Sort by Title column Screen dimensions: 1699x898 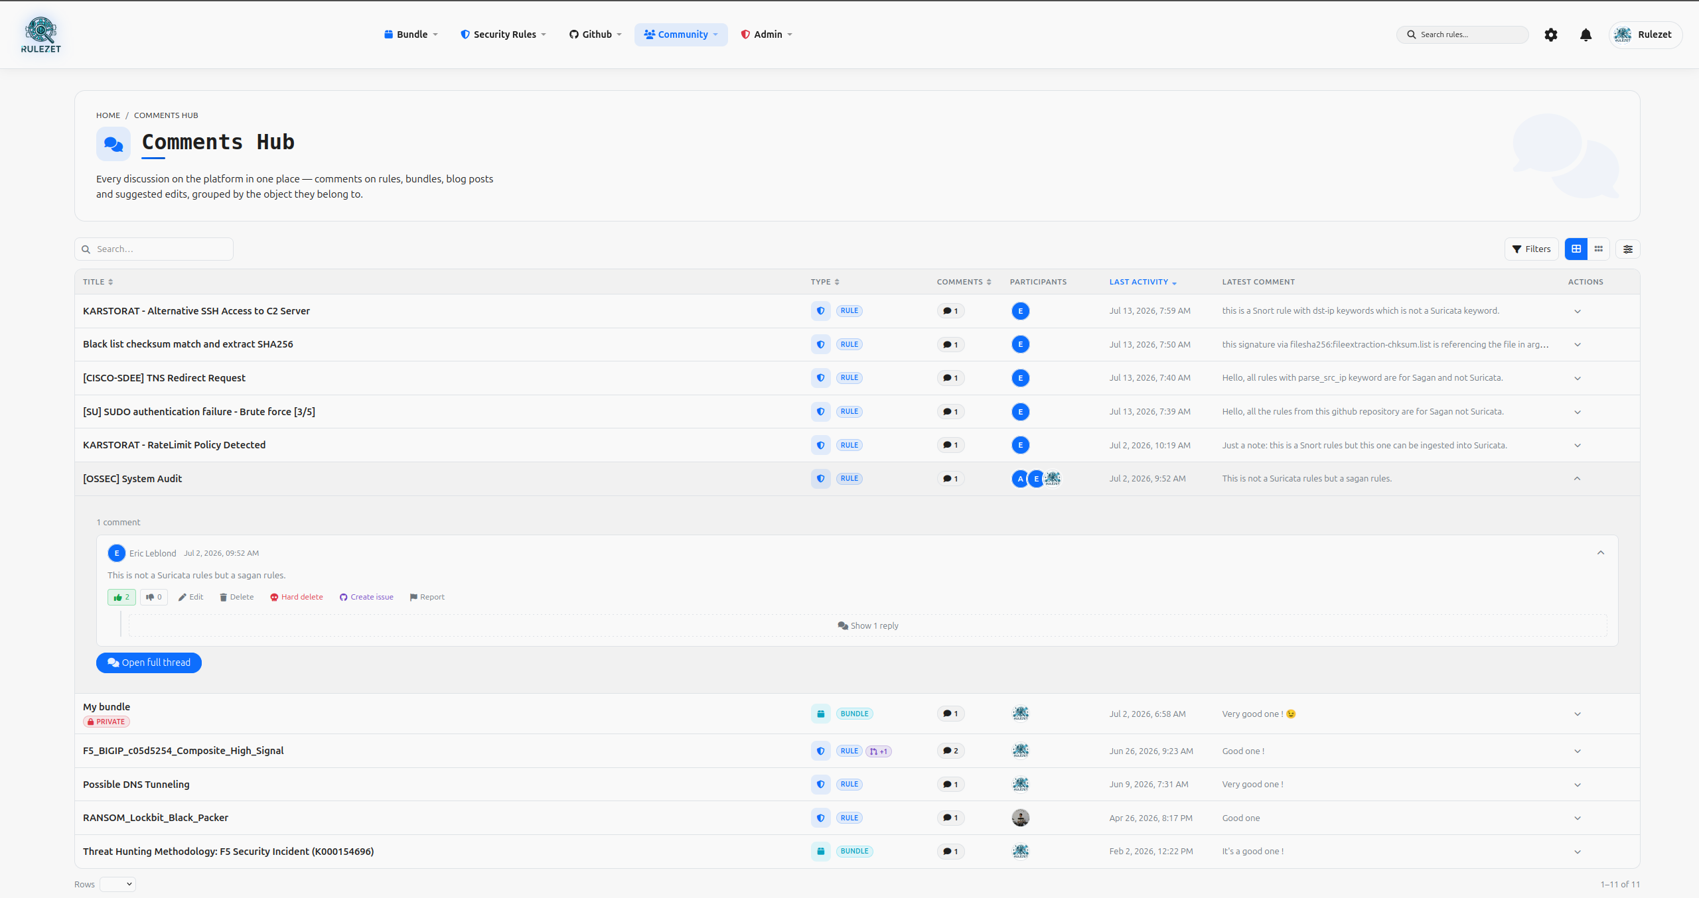tap(98, 282)
